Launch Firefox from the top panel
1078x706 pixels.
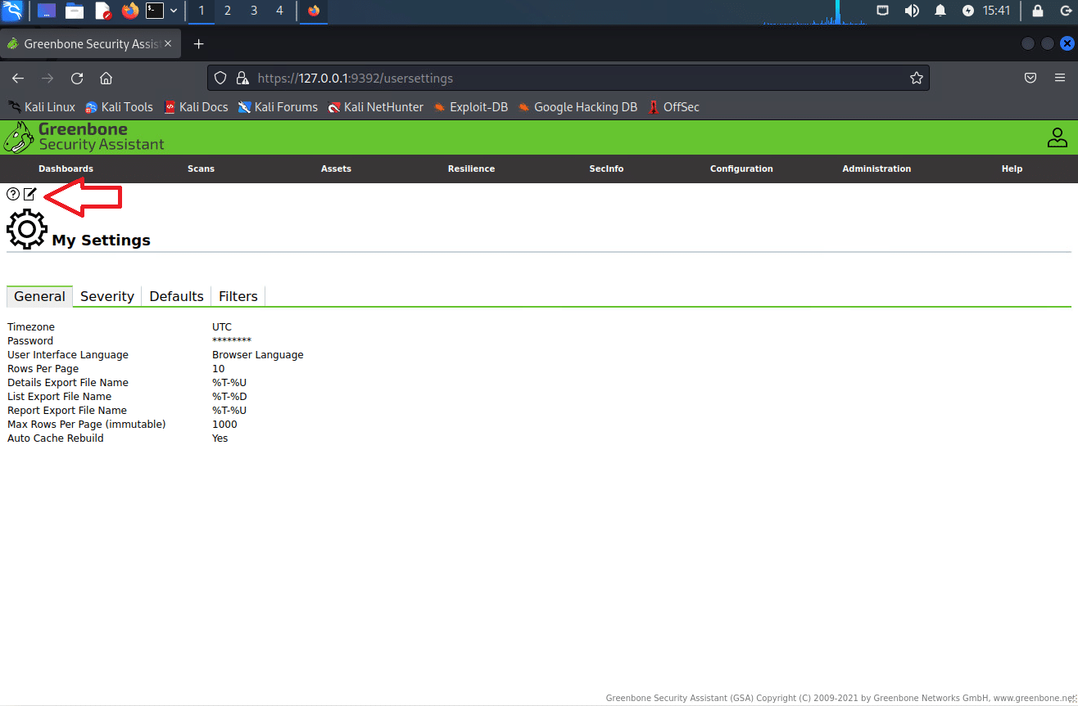[x=129, y=11]
